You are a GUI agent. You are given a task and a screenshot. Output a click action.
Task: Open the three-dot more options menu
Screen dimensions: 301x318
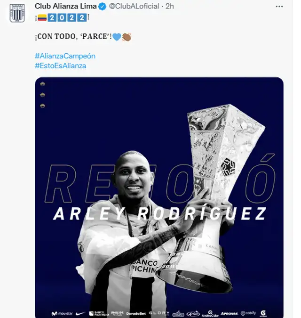[279, 7]
